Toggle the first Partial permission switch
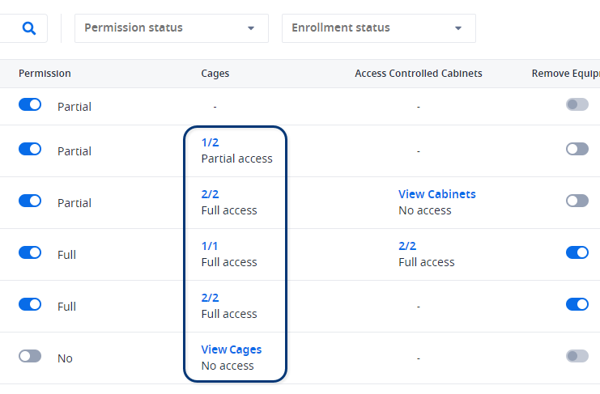This screenshot has width=600, height=394. click(x=30, y=104)
